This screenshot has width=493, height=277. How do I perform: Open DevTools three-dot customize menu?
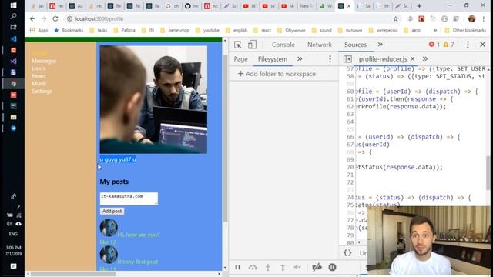click(468, 45)
